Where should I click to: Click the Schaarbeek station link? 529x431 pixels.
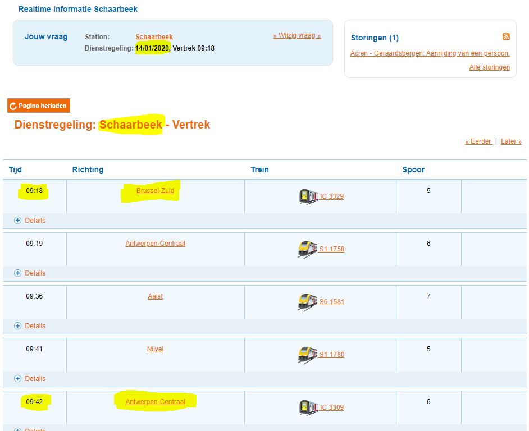point(154,37)
